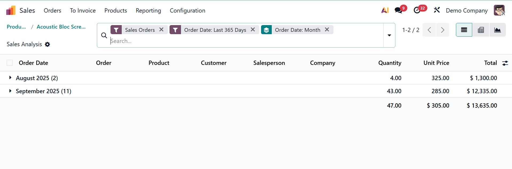Go to Acoustic Bloc Screens breadcrumb
The width and height of the screenshot is (512, 169).
pos(61,27)
